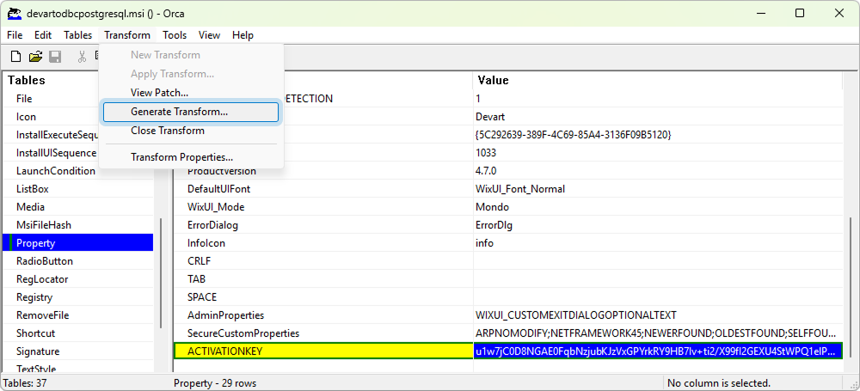Click the Devart value cell
The height and width of the screenshot is (391, 860).
(x=658, y=117)
